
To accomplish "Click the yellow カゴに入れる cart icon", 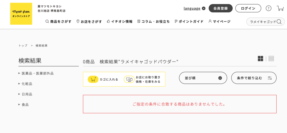I will pos(93,80).
